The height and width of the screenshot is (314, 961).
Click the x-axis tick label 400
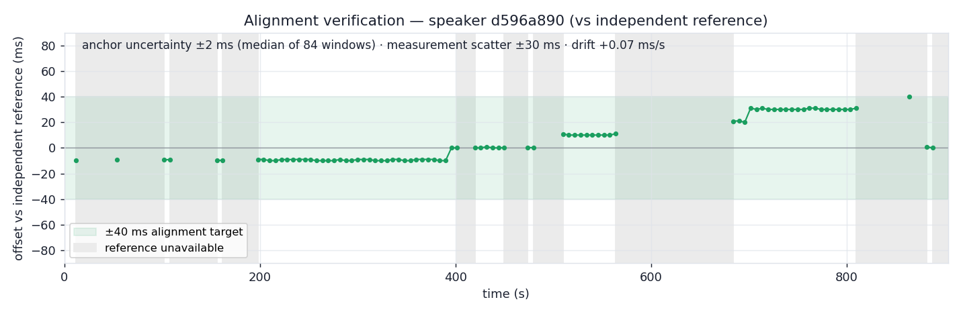[456, 276]
